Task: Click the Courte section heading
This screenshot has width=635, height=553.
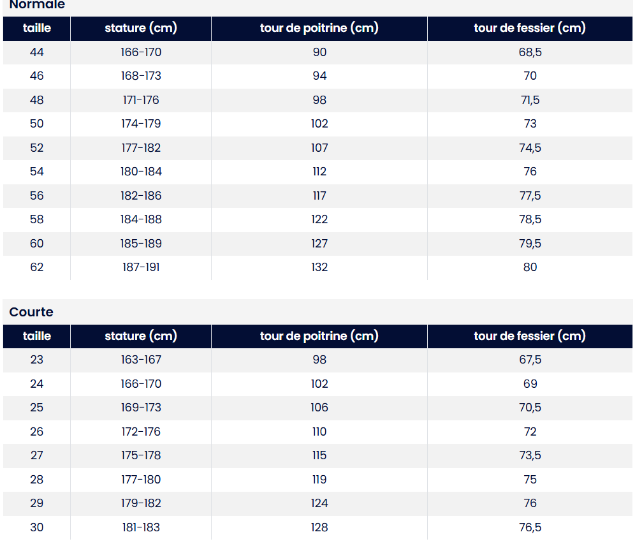Action: (x=31, y=312)
